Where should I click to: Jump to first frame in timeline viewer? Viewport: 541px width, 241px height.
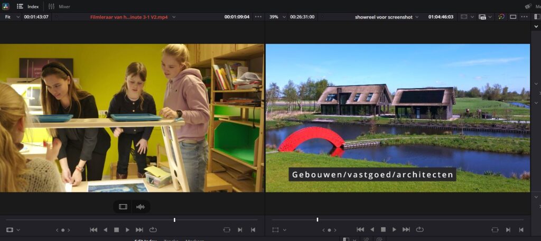coord(360,229)
